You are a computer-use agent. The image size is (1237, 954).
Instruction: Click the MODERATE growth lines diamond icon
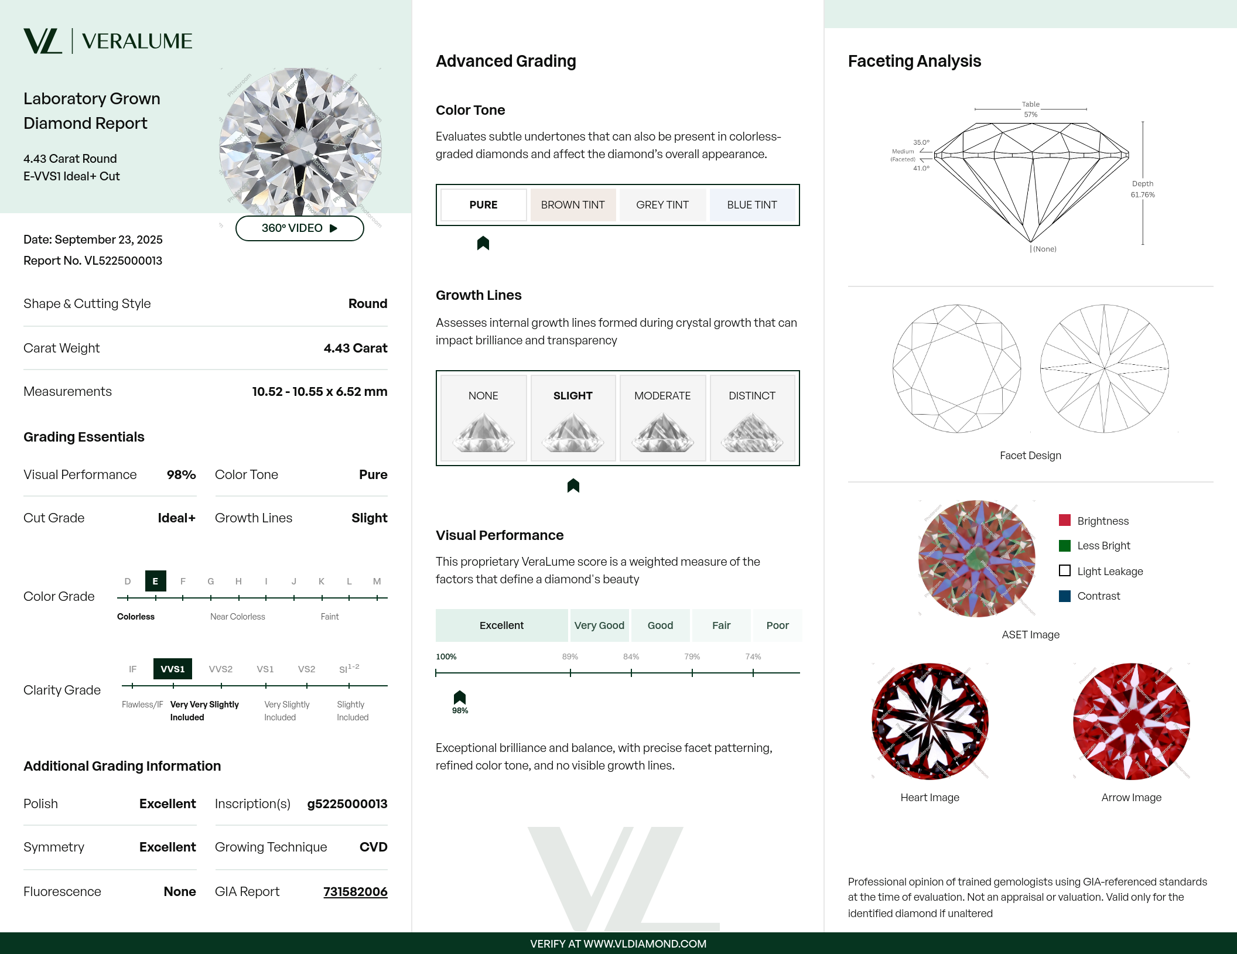pos(662,432)
